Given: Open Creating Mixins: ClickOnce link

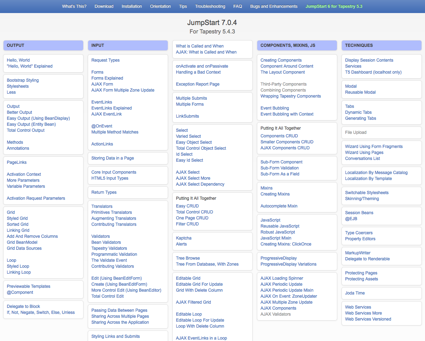Looking at the screenshot, I should click(x=286, y=244).
